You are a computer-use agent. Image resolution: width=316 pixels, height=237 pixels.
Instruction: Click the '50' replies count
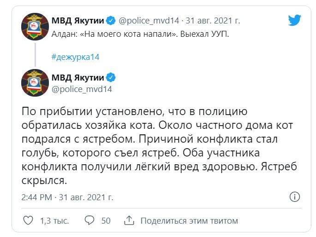click(106, 221)
